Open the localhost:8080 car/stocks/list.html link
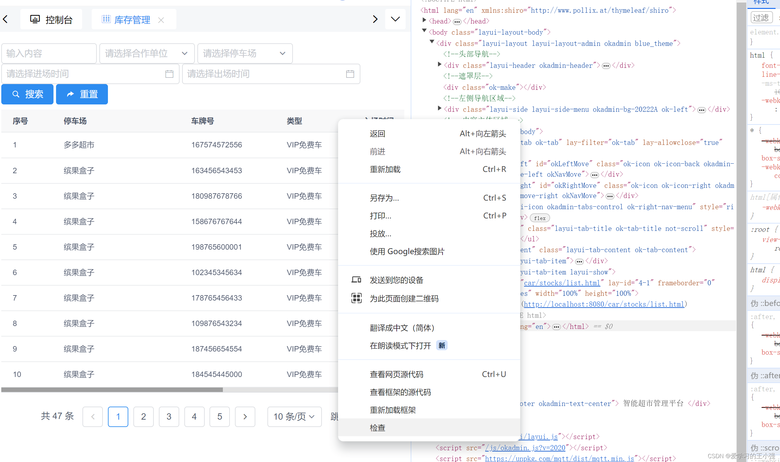The height and width of the screenshot is (462, 780). point(604,304)
